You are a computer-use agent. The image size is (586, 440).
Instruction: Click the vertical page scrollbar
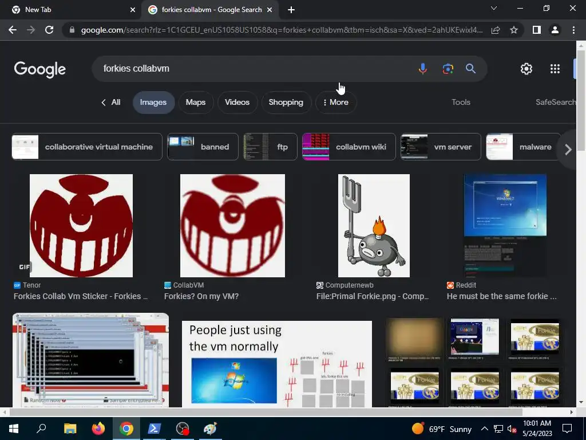tap(580, 100)
